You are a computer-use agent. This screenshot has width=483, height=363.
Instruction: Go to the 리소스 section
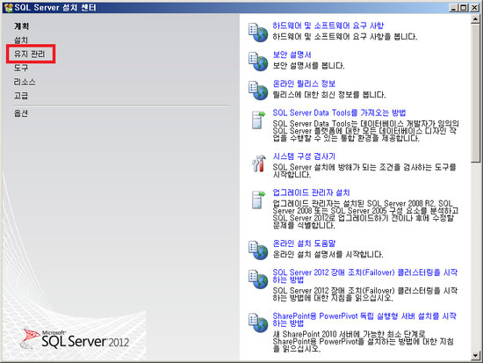click(25, 82)
